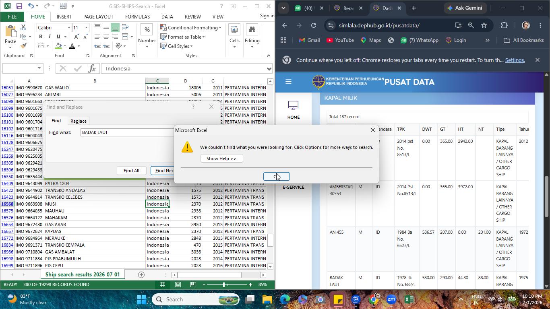
Task: Toggle Underline formatting in Excel
Action: [x=58, y=37]
